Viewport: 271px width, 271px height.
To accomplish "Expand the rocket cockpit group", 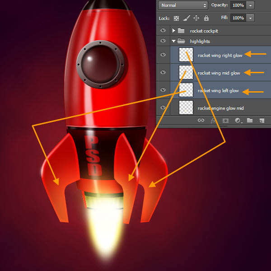I will pos(173,31).
